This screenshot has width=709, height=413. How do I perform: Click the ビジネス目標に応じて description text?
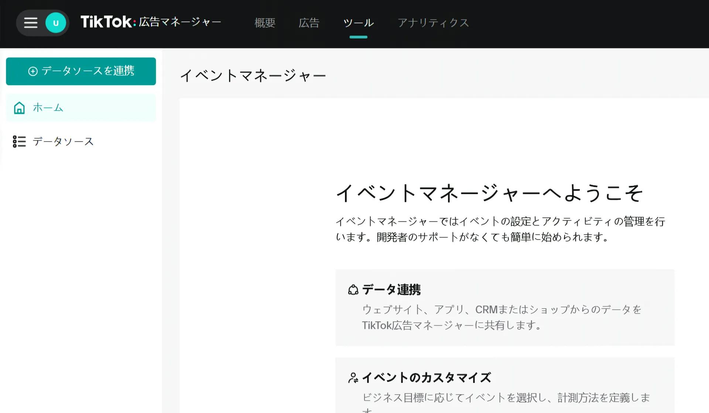[506, 402]
